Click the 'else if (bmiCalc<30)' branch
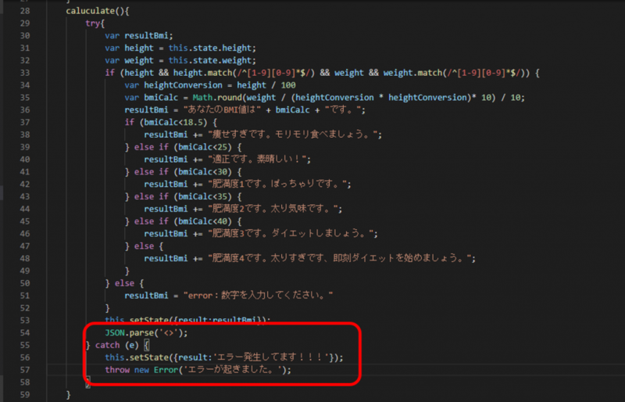Screen dimensions: 625x402 (x=187, y=172)
